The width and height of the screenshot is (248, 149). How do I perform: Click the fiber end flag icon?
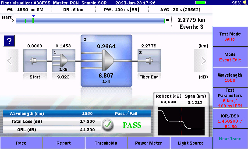click(167, 20)
